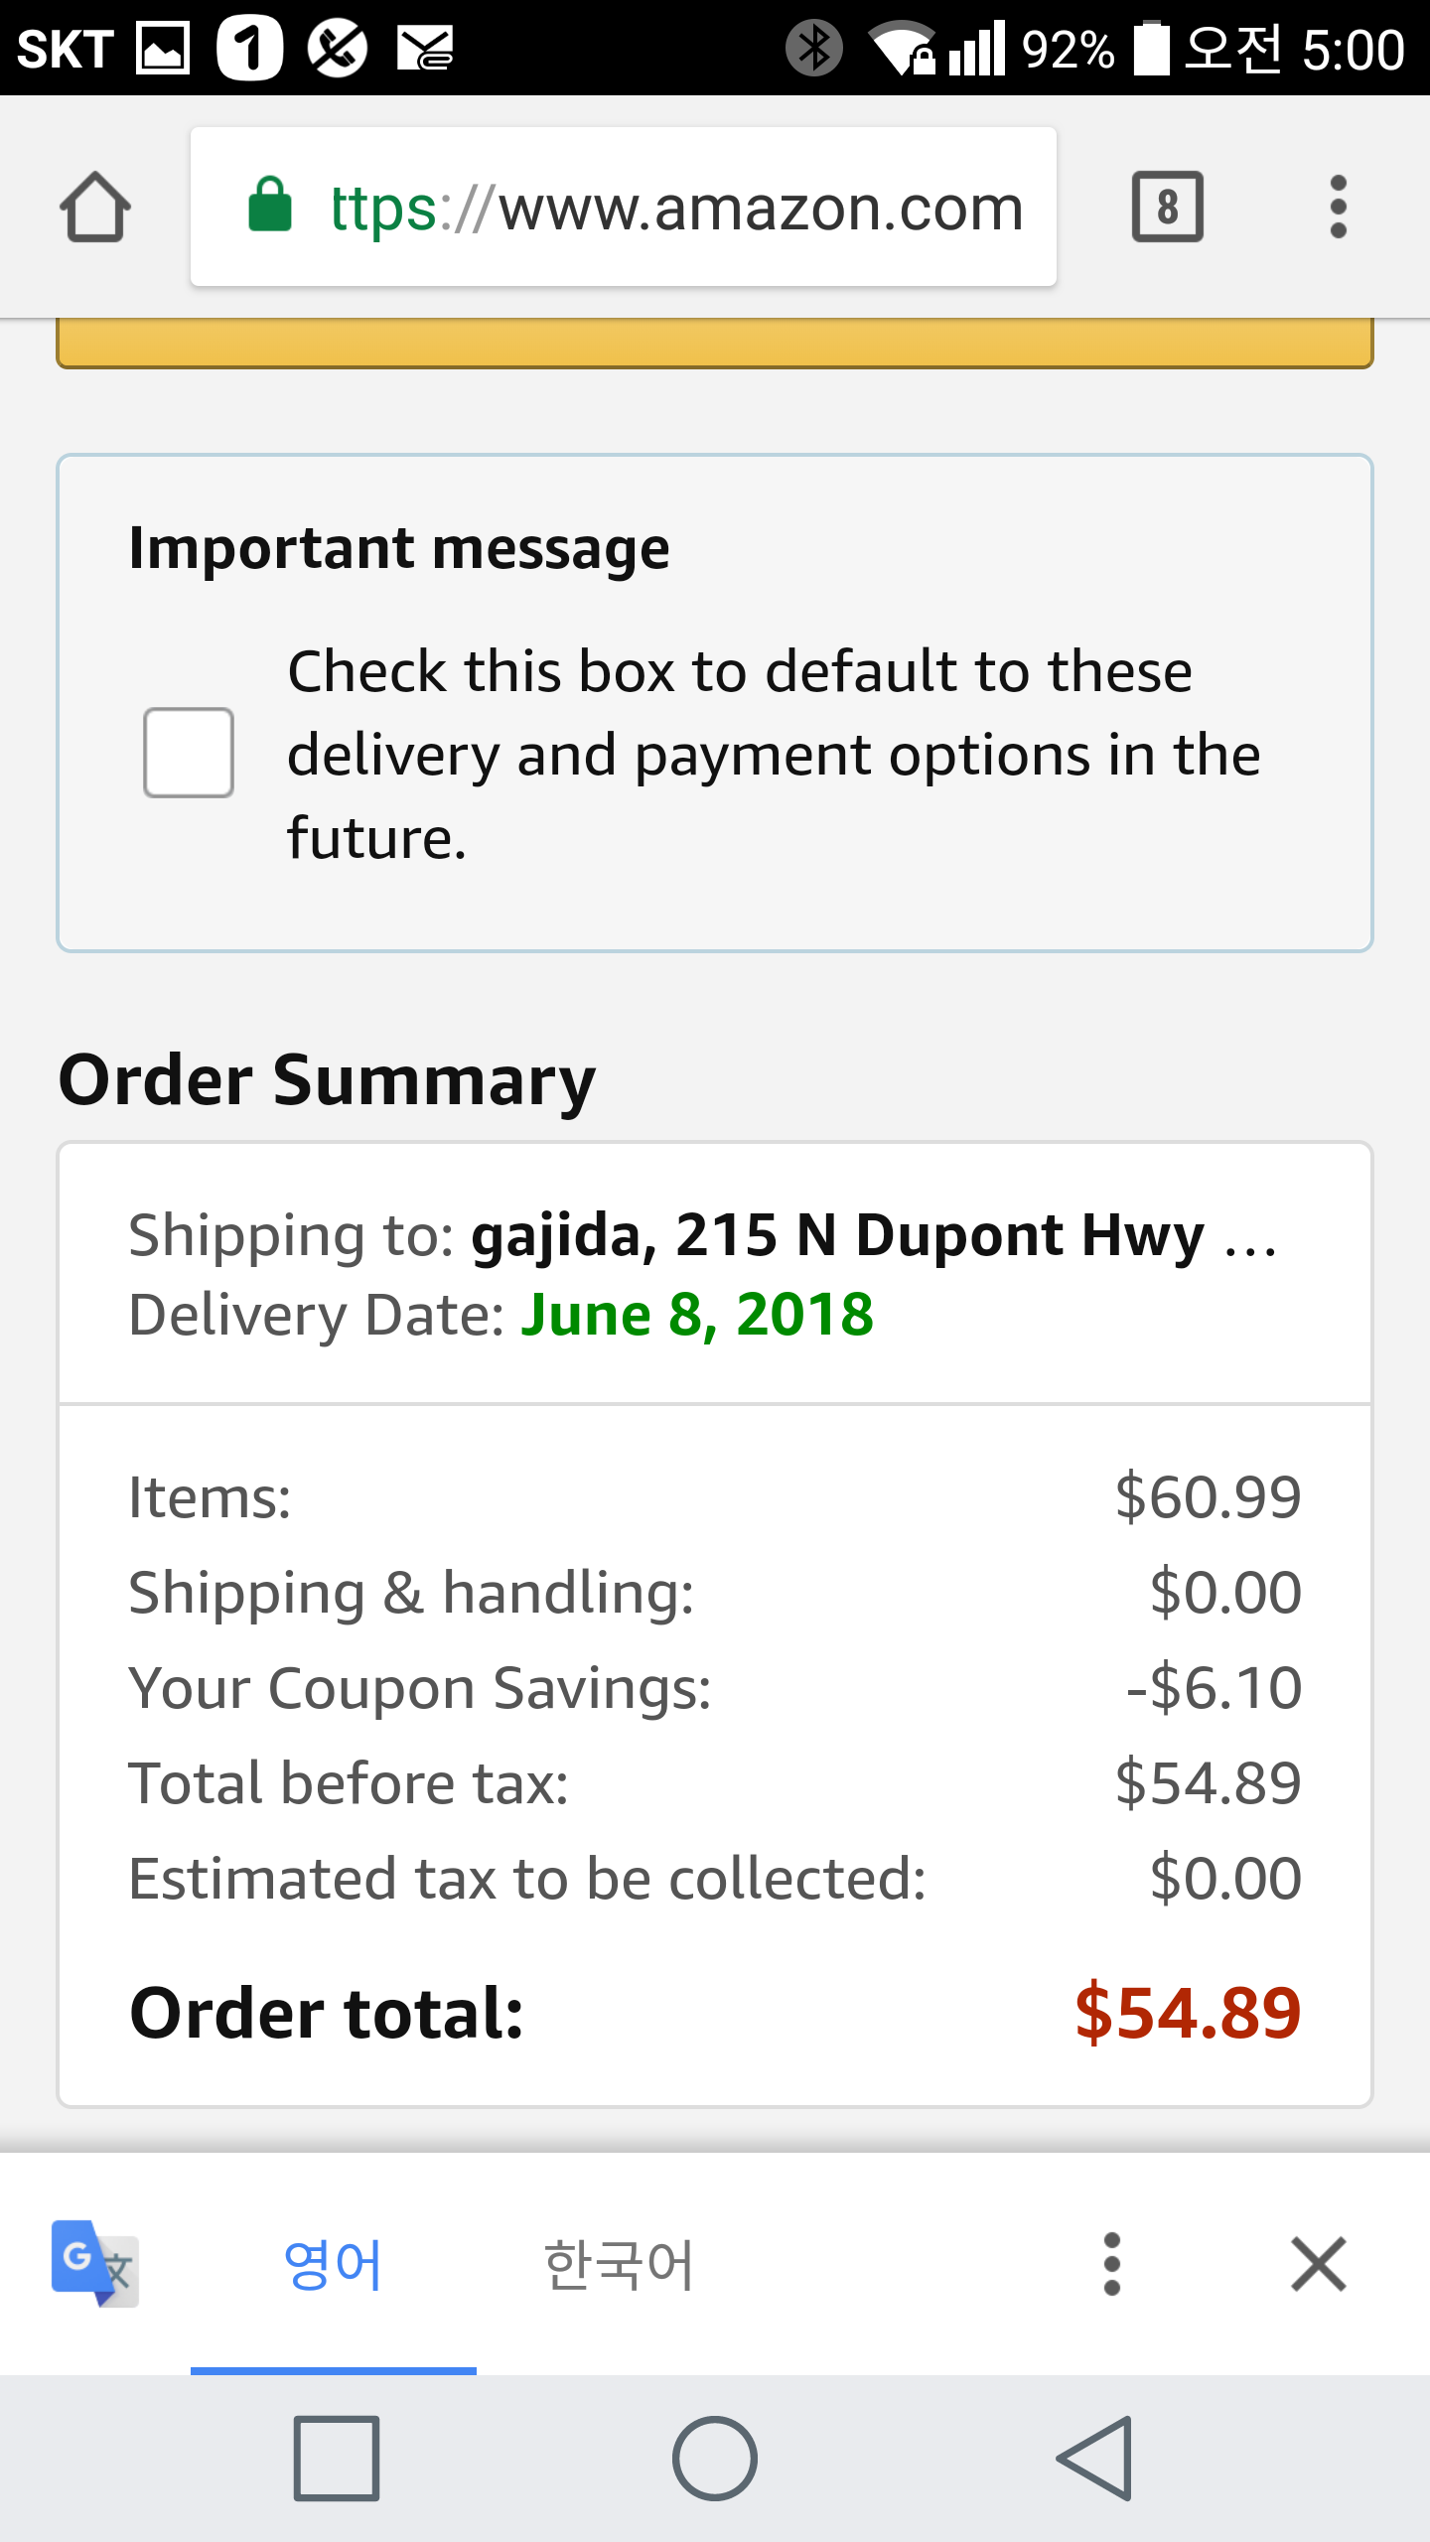Switch to the 한국어 translation tab
The width and height of the screenshot is (1430, 2542).
(618, 2265)
